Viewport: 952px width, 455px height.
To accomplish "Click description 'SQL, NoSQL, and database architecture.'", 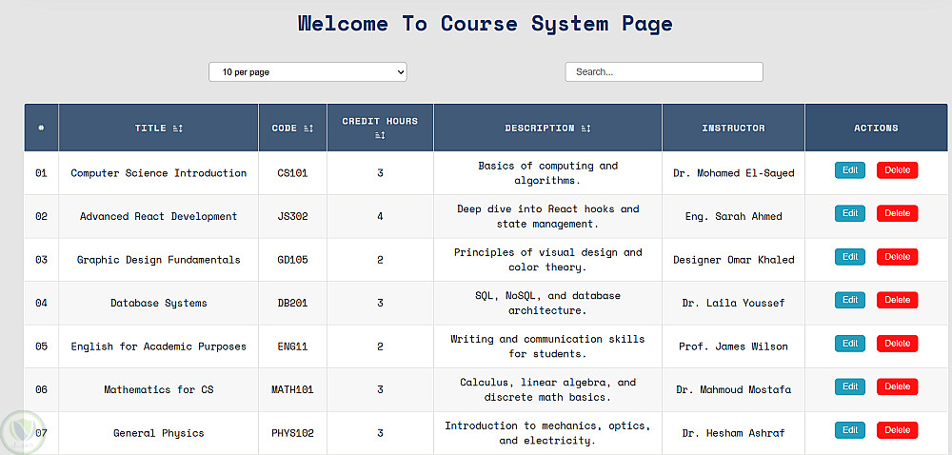I will [x=547, y=303].
